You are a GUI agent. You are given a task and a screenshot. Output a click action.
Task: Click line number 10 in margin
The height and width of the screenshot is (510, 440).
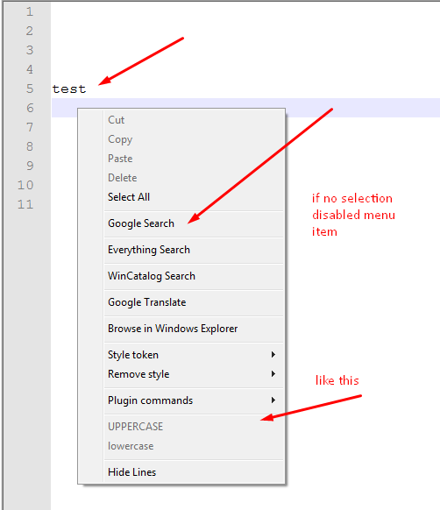25,186
